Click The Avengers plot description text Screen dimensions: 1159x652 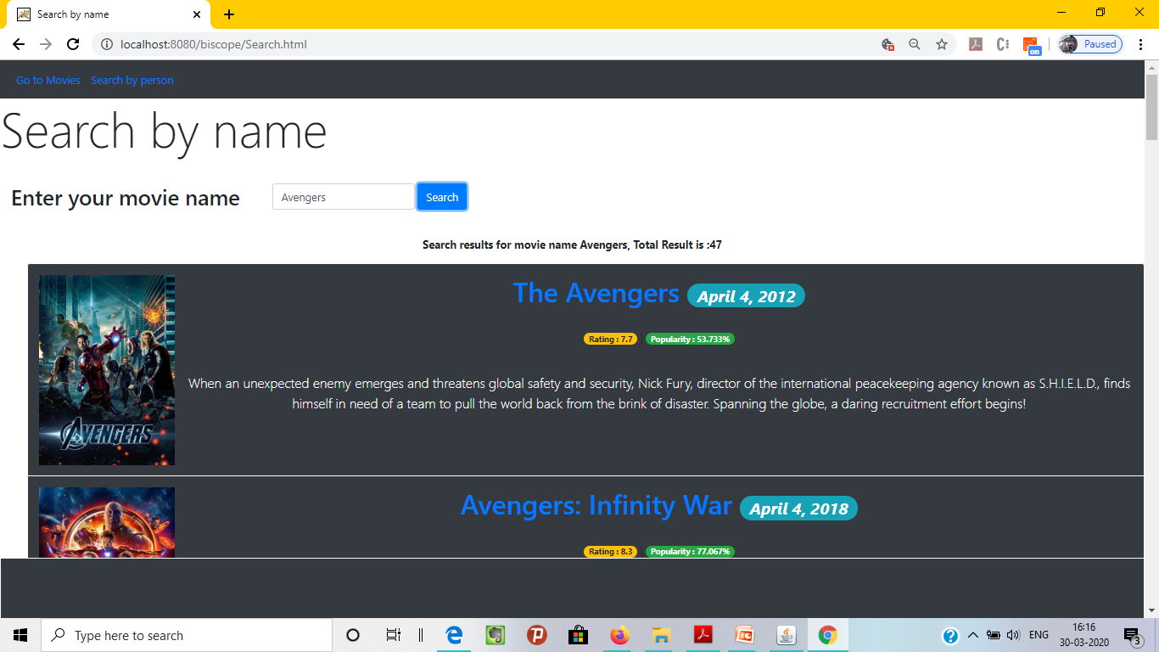point(659,394)
